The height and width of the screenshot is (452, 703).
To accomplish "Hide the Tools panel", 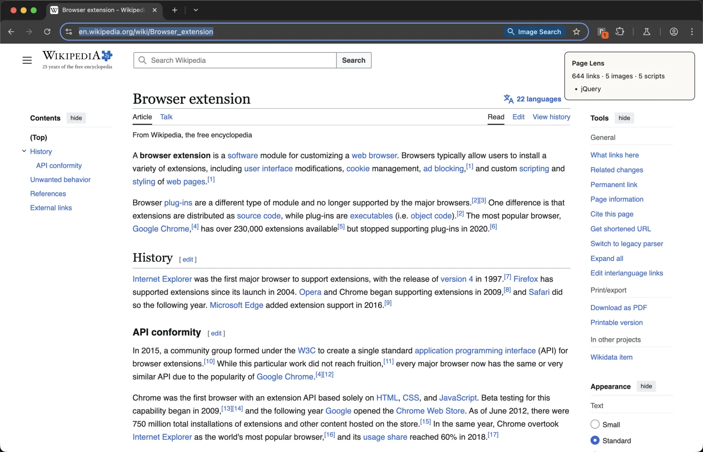I will tap(624, 118).
